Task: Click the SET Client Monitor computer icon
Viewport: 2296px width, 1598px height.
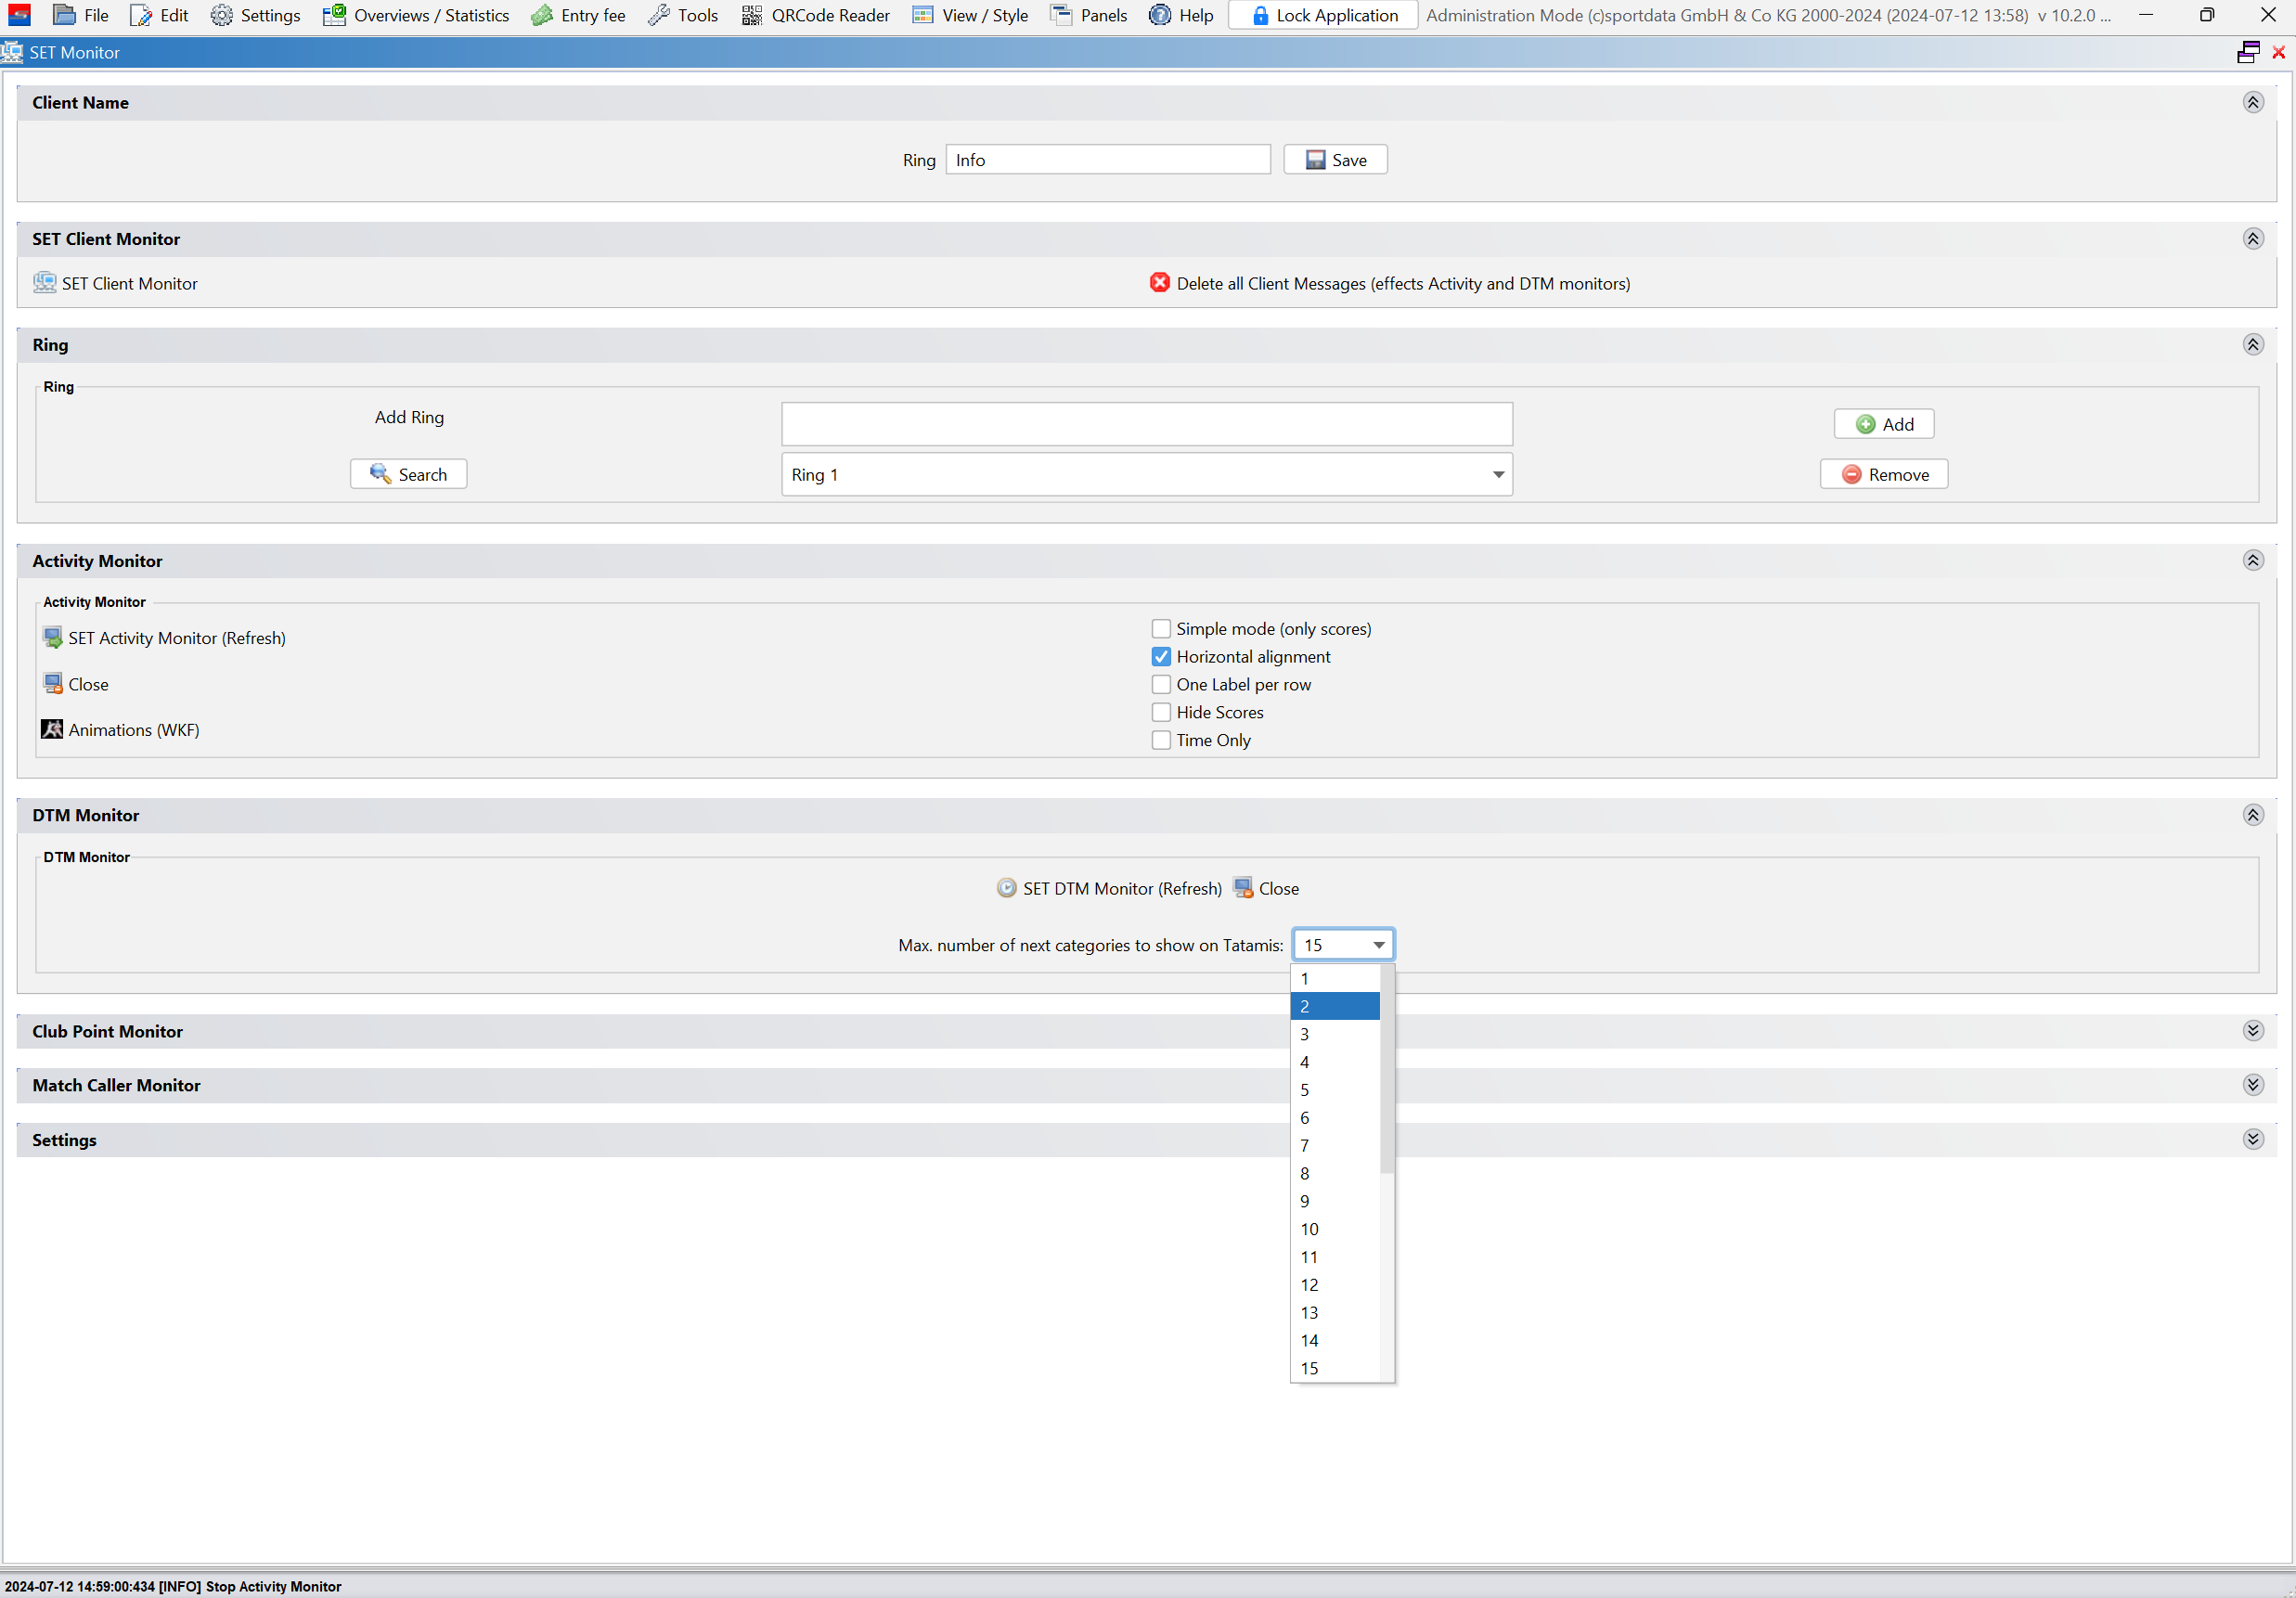Action: click(45, 282)
